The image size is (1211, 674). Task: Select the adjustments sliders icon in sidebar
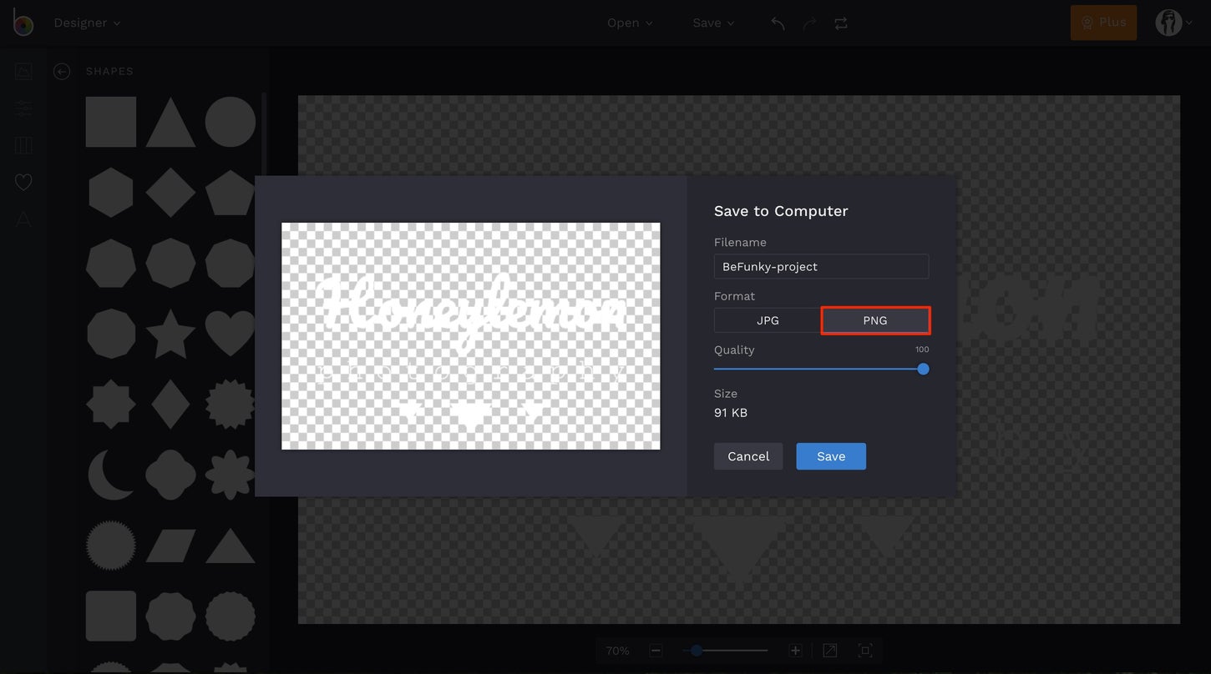[x=23, y=108]
